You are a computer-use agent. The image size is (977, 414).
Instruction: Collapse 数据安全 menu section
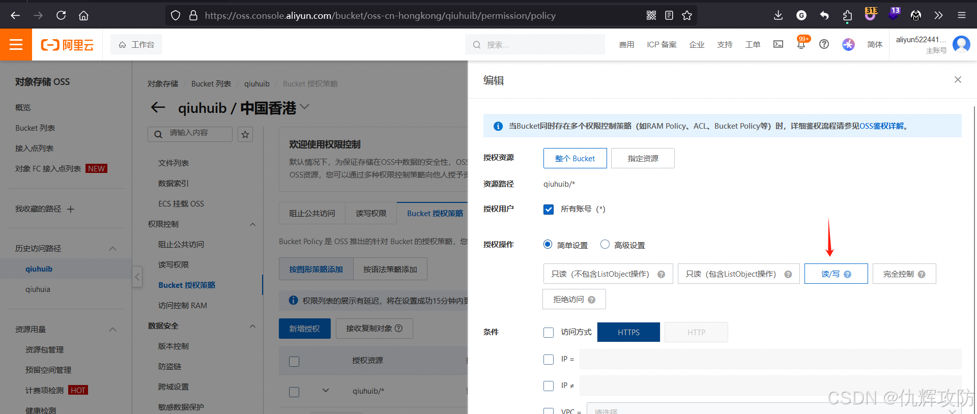pos(253,326)
